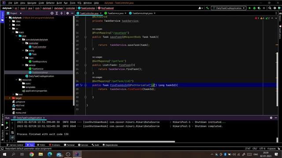Open the Problems tool window
282x158 pixels.
55,145
